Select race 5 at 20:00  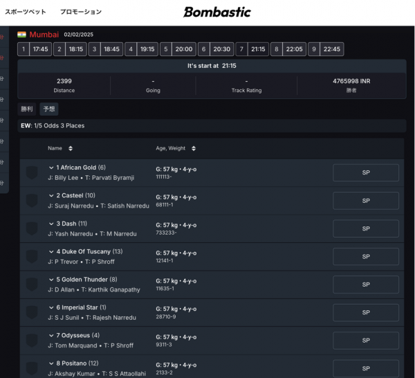[x=178, y=49]
